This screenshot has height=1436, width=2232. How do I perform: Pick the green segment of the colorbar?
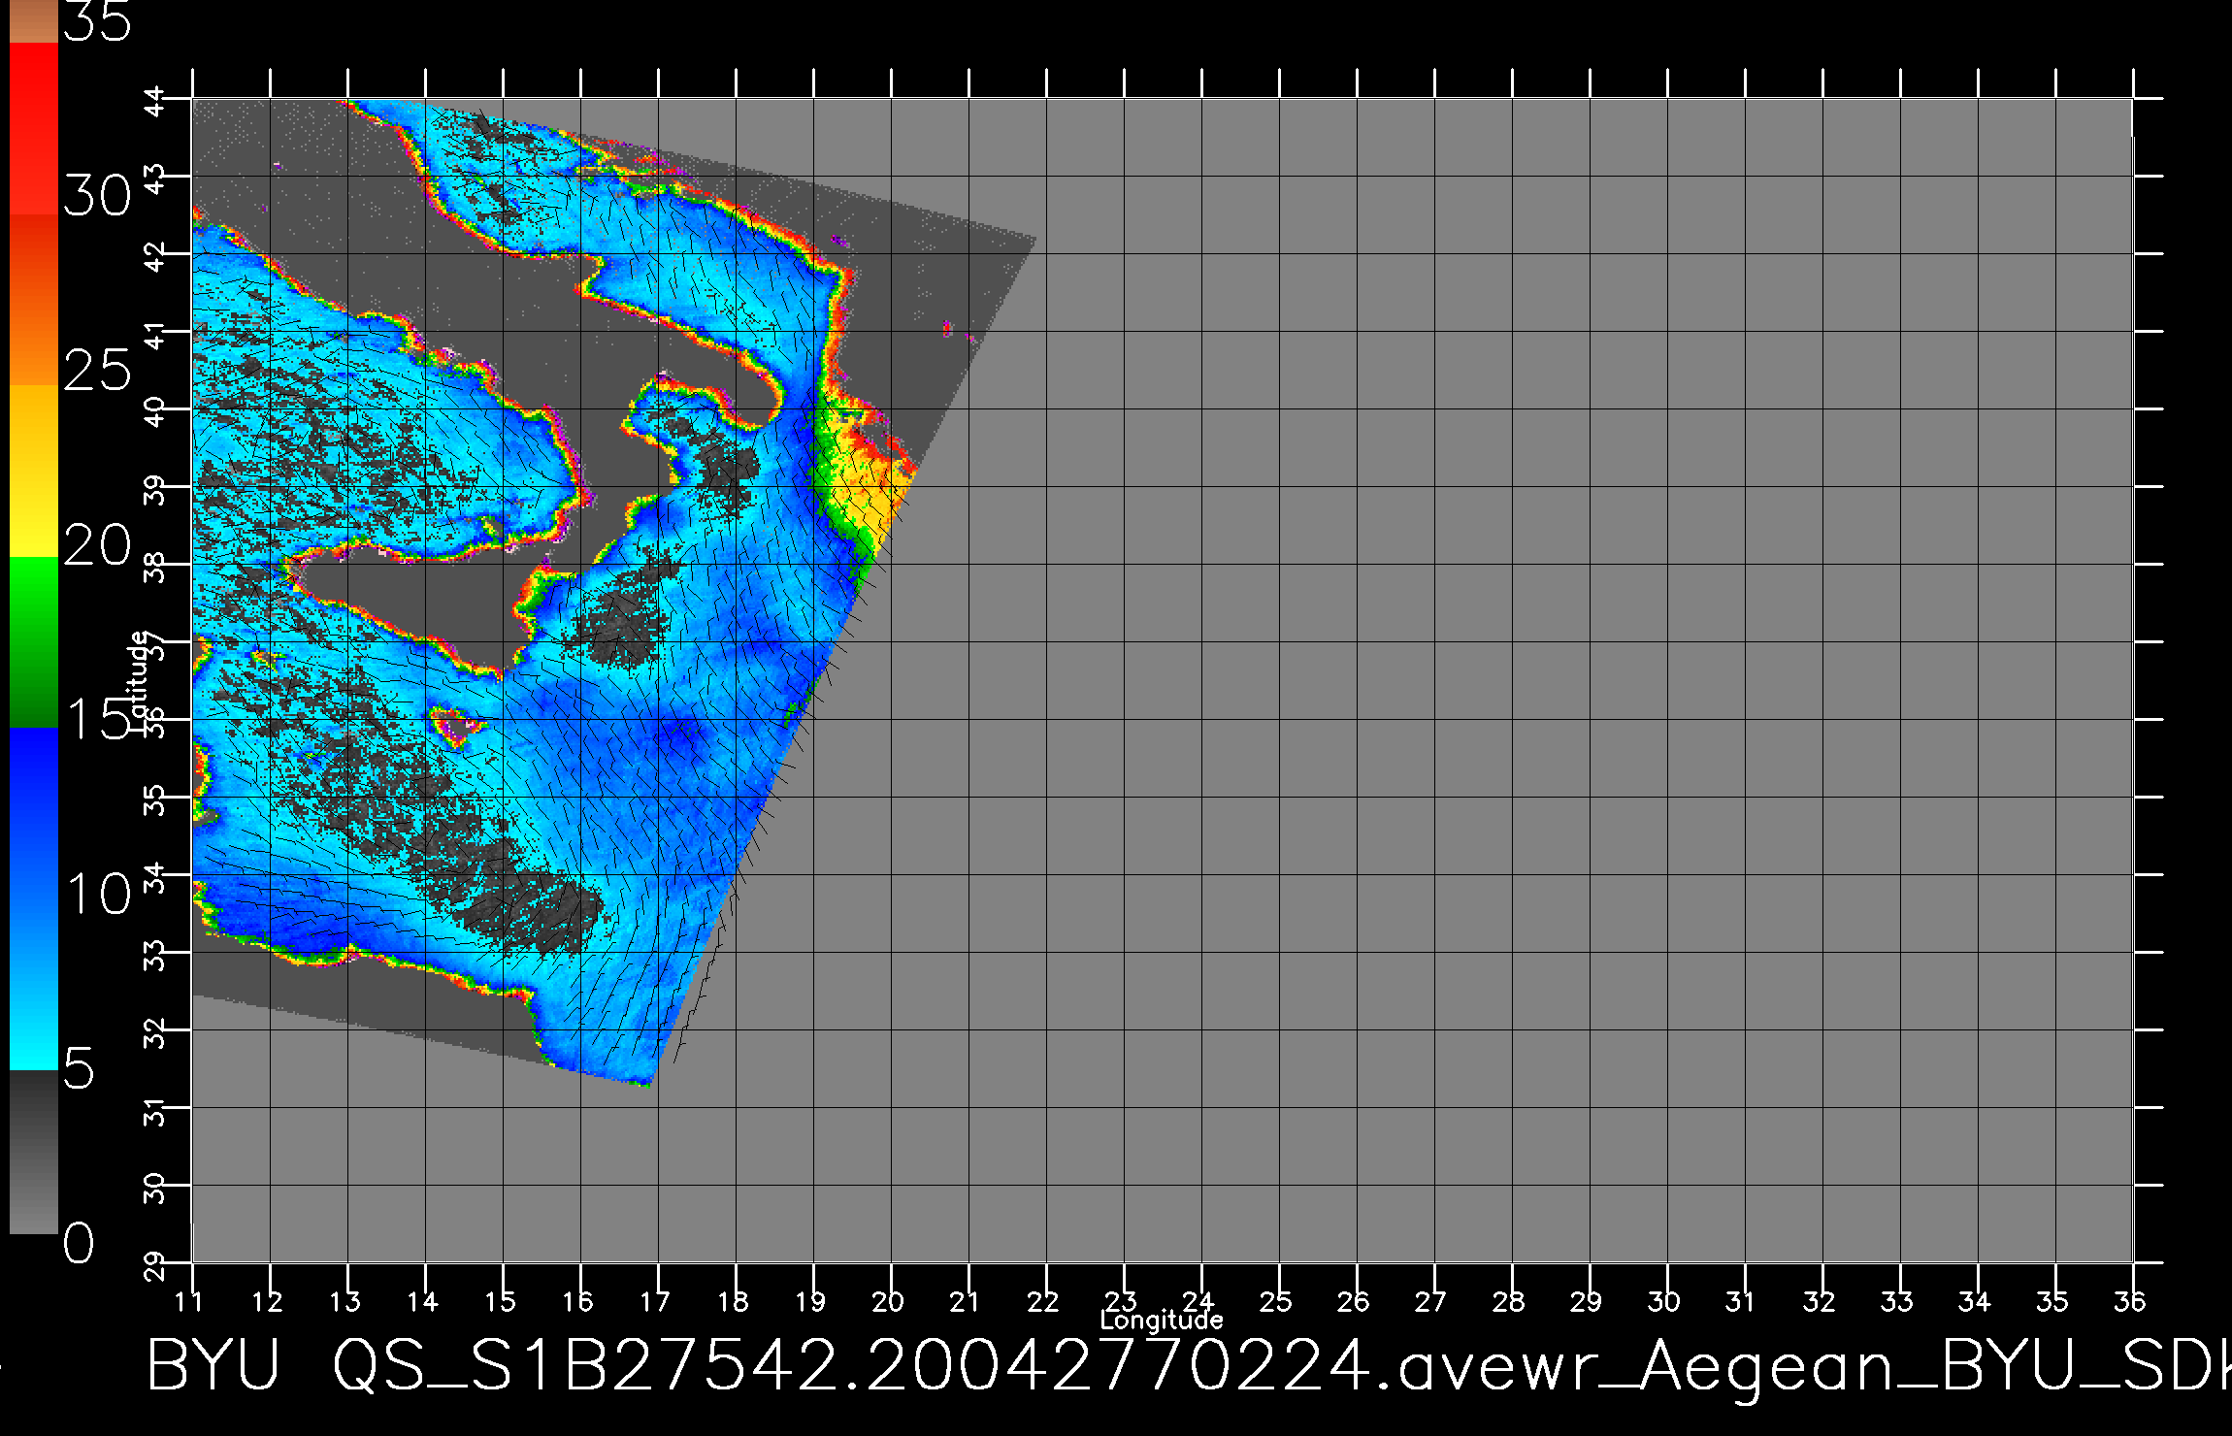tap(34, 641)
